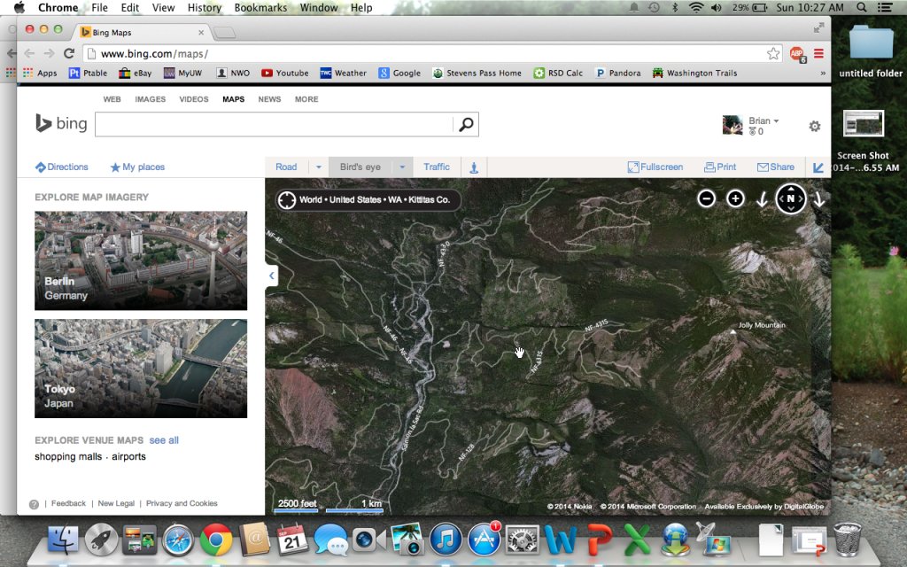Open the MORE menu
907x567 pixels.
coord(306,99)
